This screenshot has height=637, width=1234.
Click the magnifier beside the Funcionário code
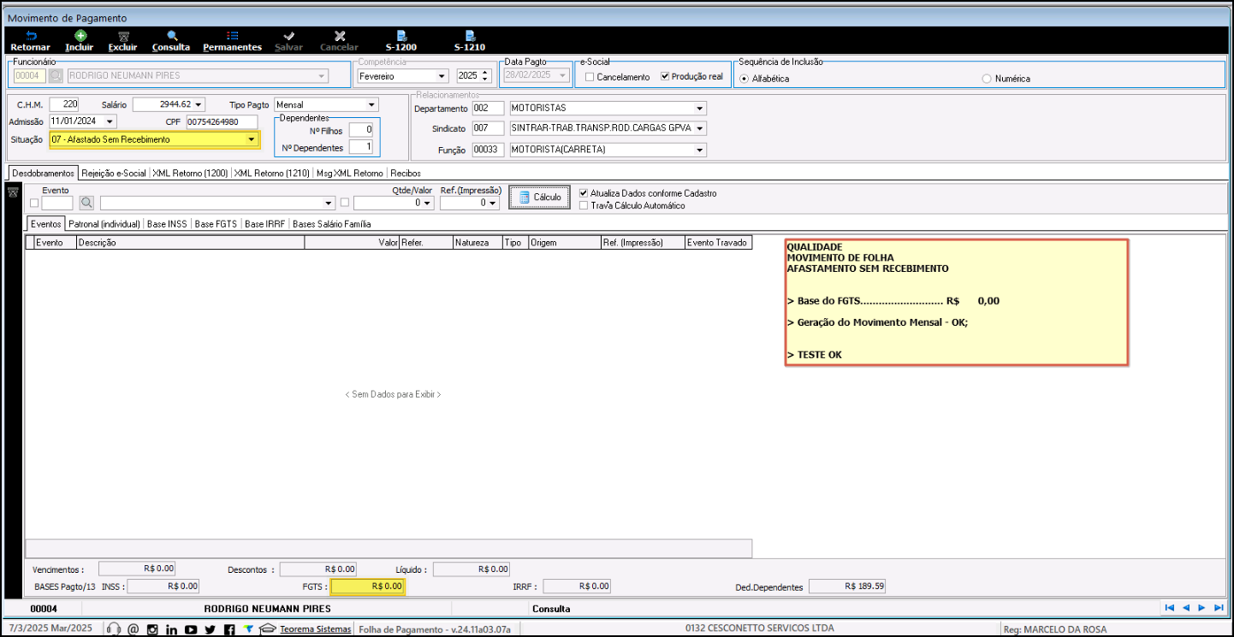56,75
